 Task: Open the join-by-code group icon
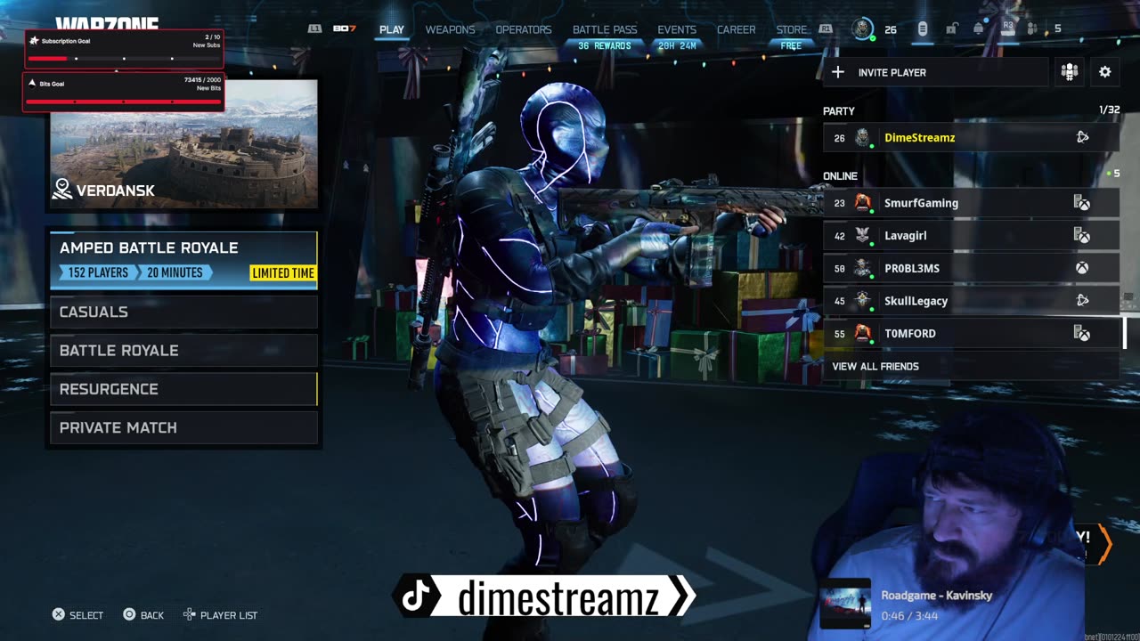(1069, 72)
